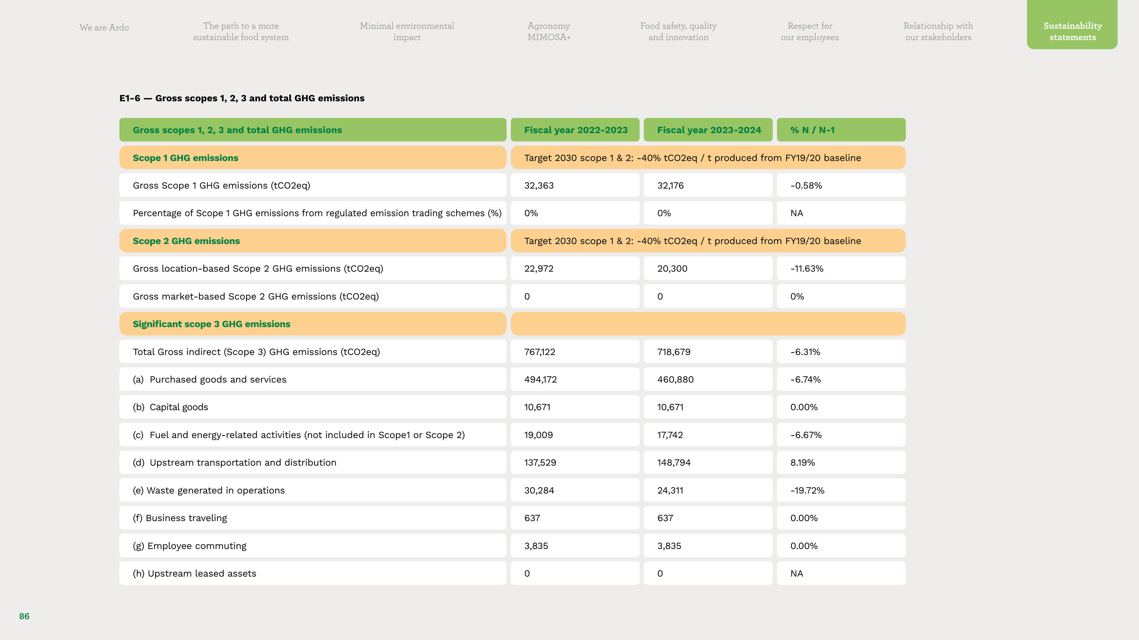Click '(a) Purchased goods and services' label
The height and width of the screenshot is (640, 1139).
210,379
